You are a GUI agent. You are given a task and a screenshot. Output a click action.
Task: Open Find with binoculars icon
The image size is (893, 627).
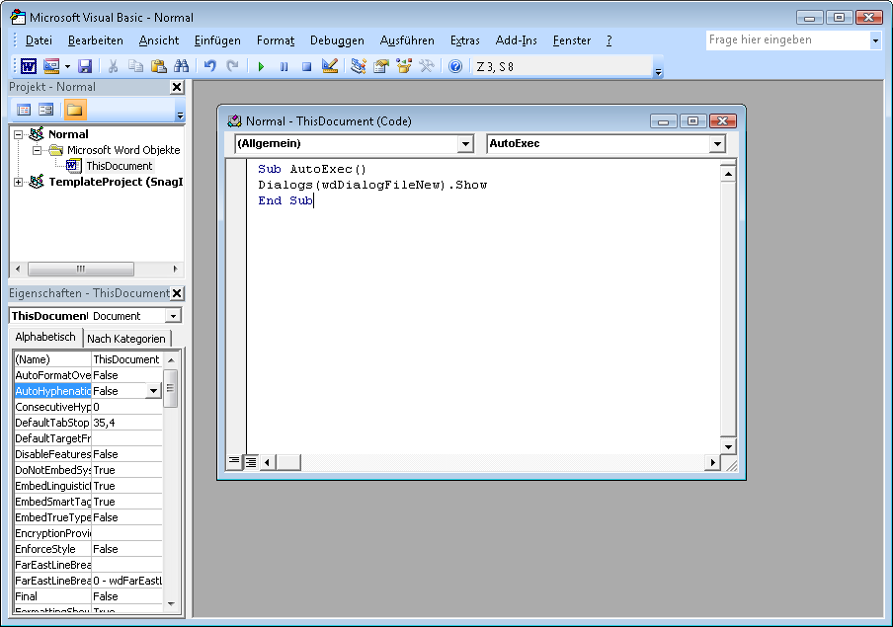pyautogui.click(x=181, y=66)
